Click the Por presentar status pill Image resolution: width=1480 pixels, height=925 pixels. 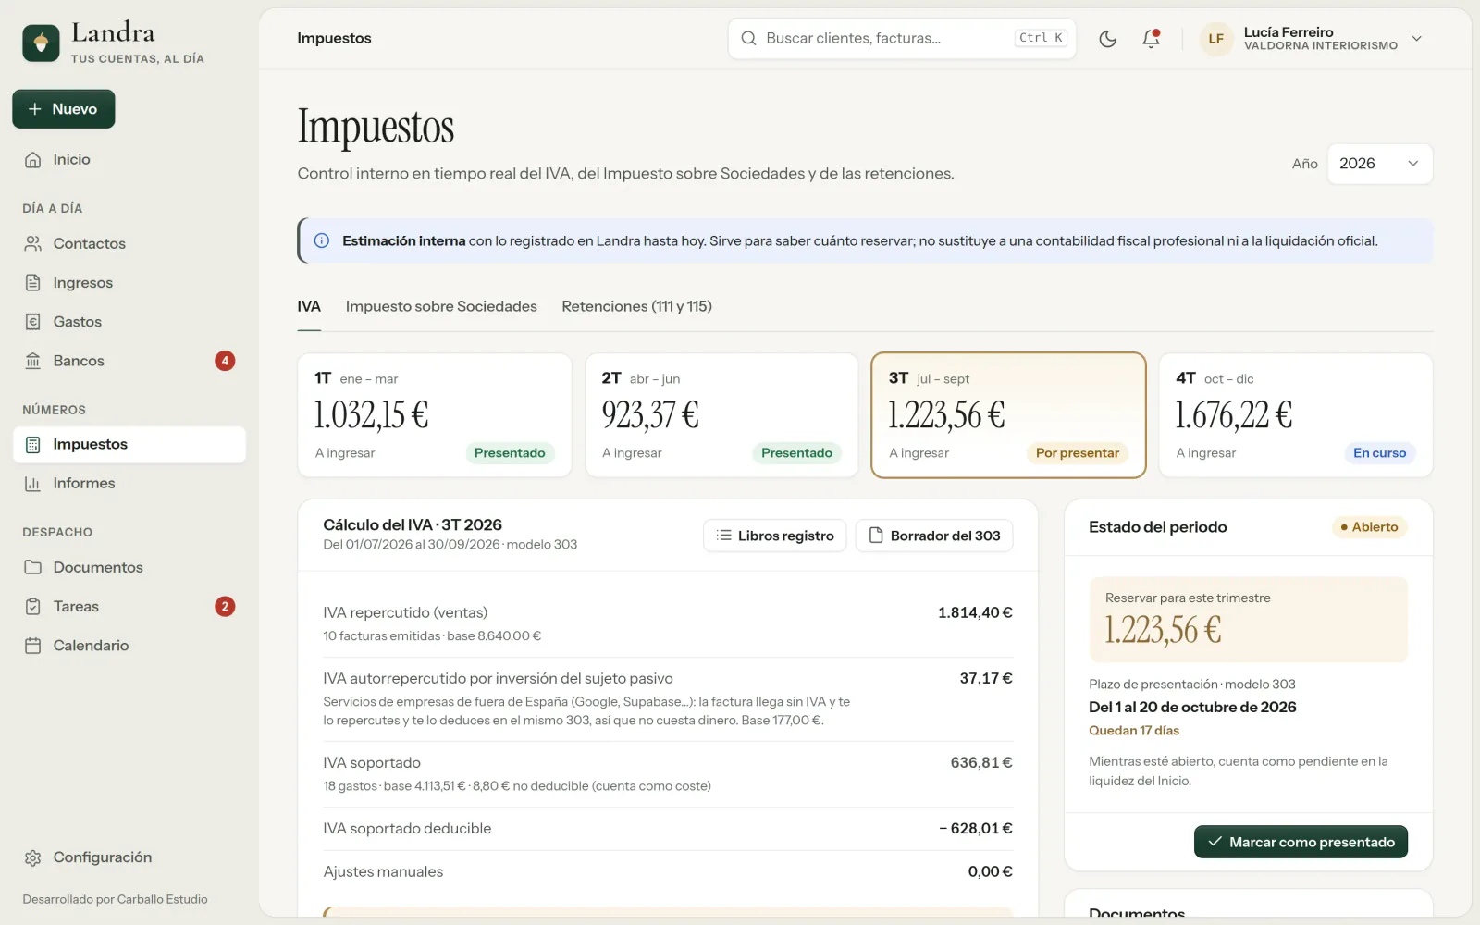tap(1077, 453)
